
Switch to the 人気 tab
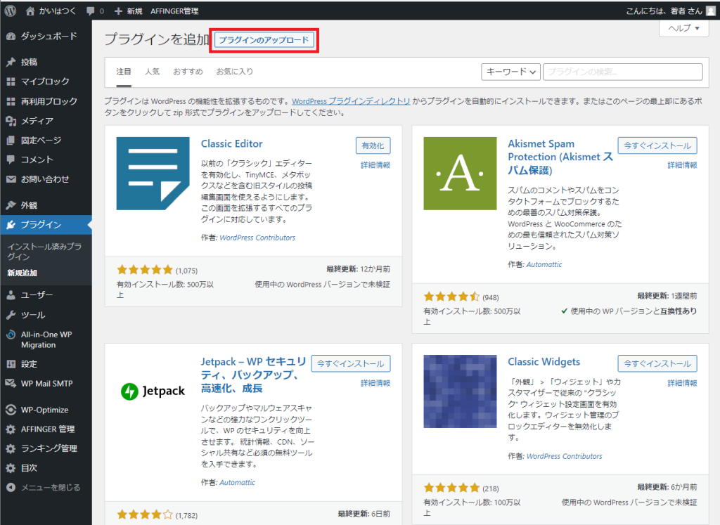click(152, 72)
